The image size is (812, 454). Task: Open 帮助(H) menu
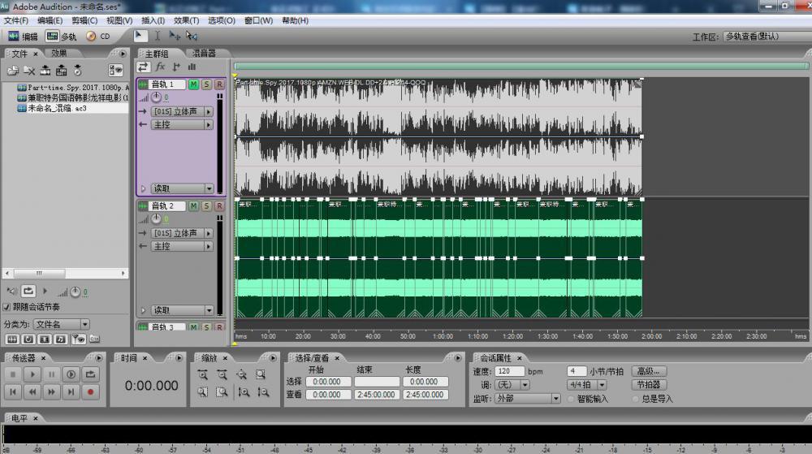296,20
